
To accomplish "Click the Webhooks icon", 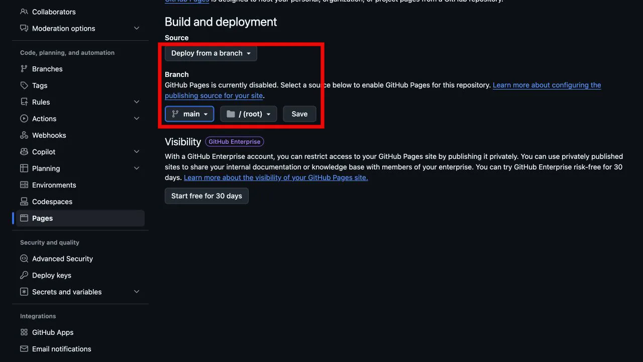I will (x=24, y=135).
